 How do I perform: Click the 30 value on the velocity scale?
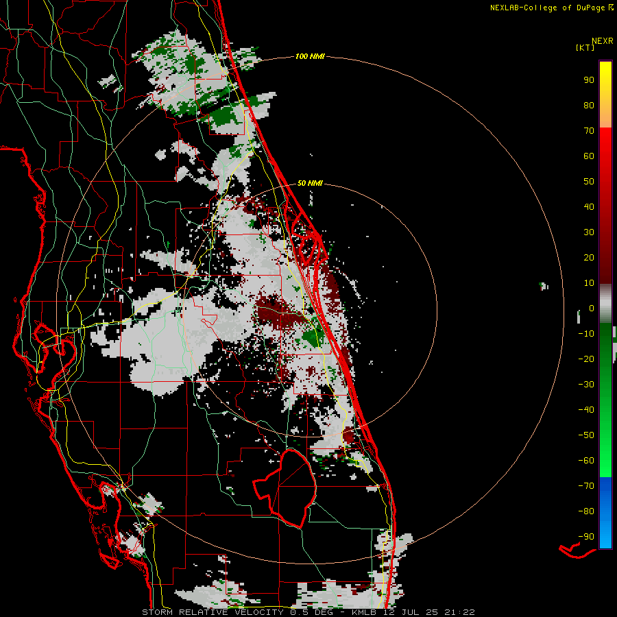[x=589, y=232]
